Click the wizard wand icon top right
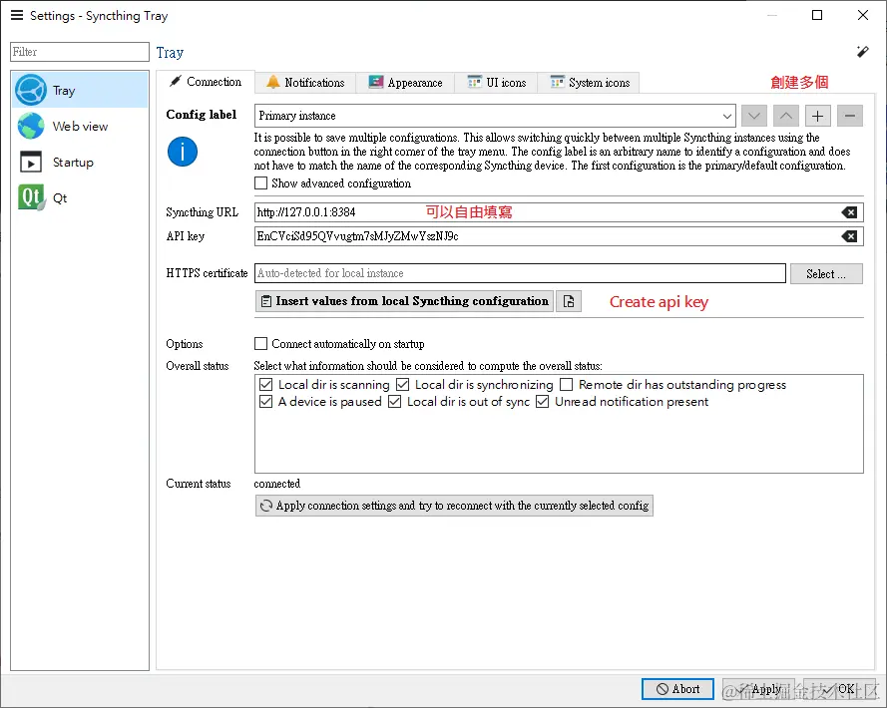 click(x=862, y=52)
